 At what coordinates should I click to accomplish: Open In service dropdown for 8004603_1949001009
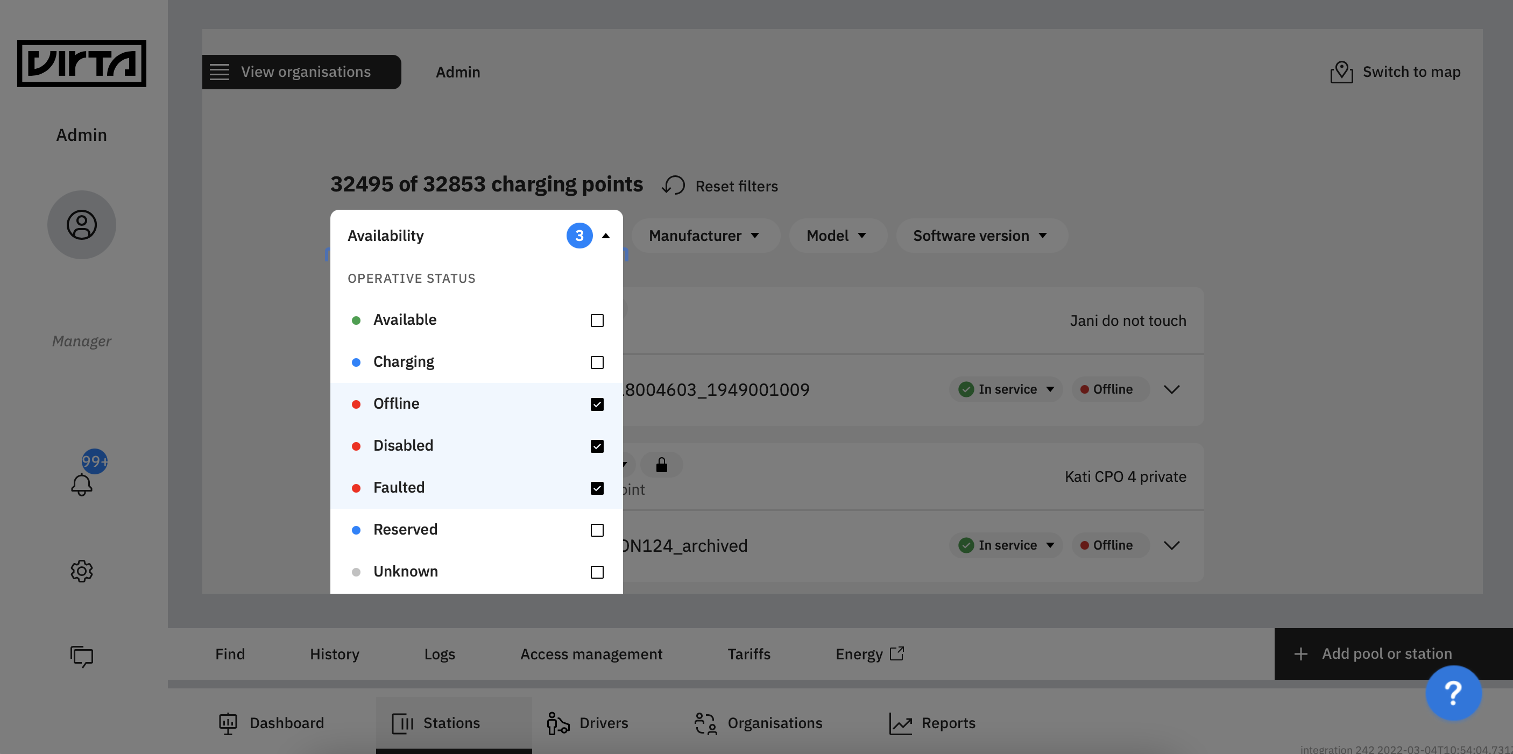(x=1006, y=389)
